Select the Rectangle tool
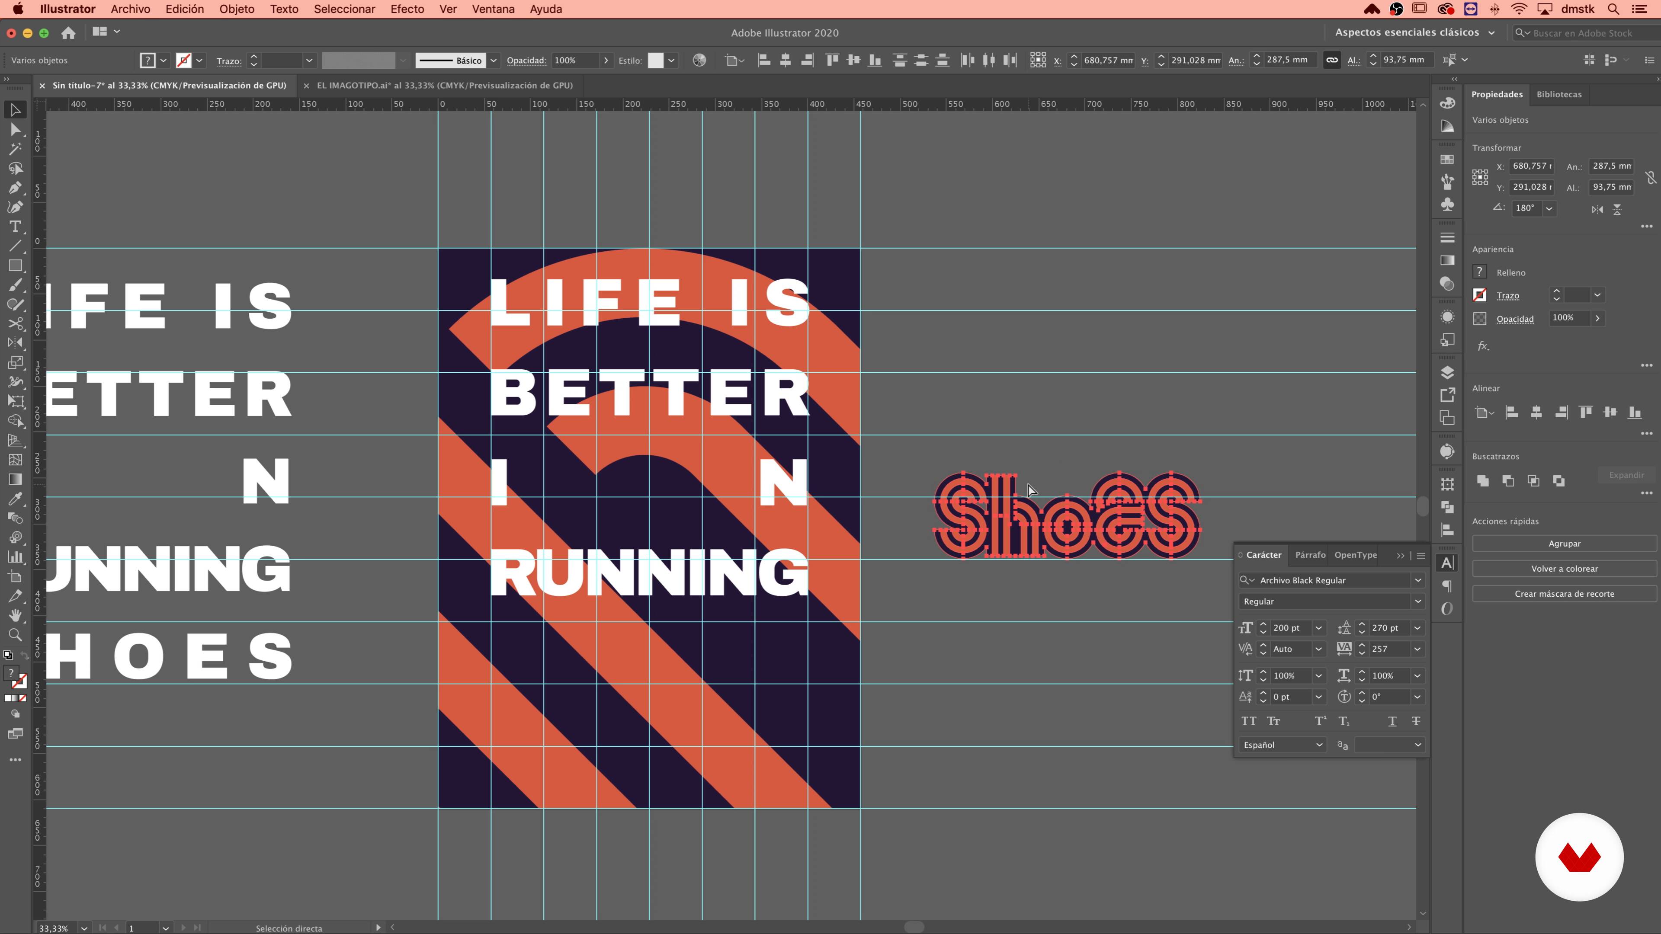This screenshot has height=934, width=1661. pos(16,265)
